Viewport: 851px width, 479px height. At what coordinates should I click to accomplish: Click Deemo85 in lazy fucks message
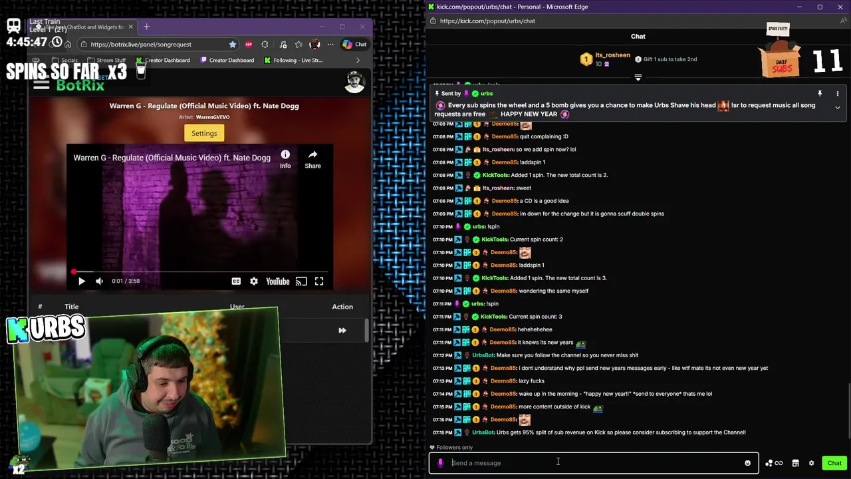click(x=503, y=381)
